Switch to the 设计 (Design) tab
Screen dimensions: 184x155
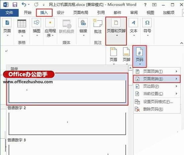tap(61, 13)
